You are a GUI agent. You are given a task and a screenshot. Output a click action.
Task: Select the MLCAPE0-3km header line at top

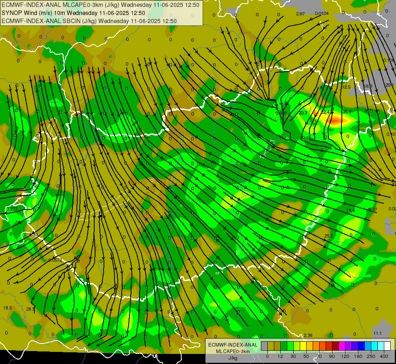point(100,5)
